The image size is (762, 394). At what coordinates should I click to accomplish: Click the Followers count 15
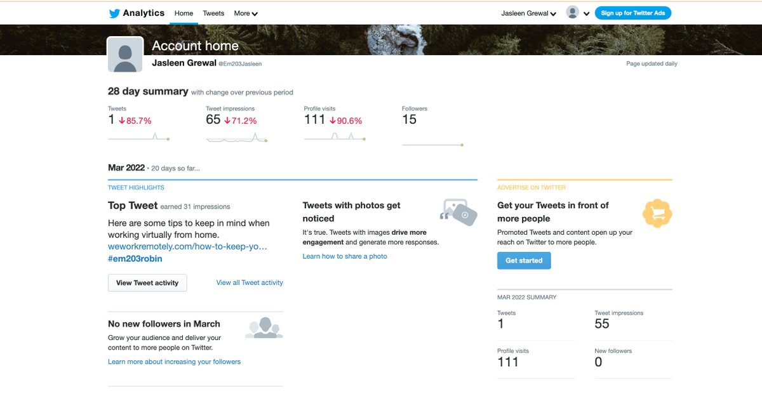click(410, 119)
